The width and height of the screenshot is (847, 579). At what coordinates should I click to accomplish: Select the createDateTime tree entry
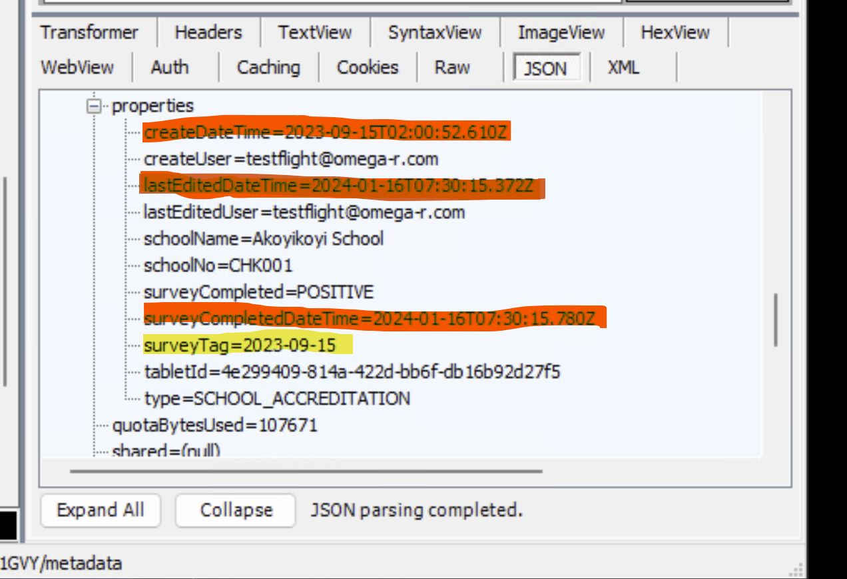pyautogui.click(x=326, y=132)
